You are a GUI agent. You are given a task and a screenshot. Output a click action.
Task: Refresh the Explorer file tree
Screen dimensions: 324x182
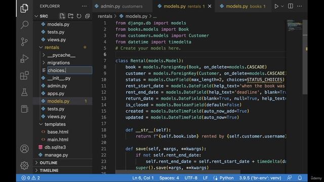coord(79,16)
